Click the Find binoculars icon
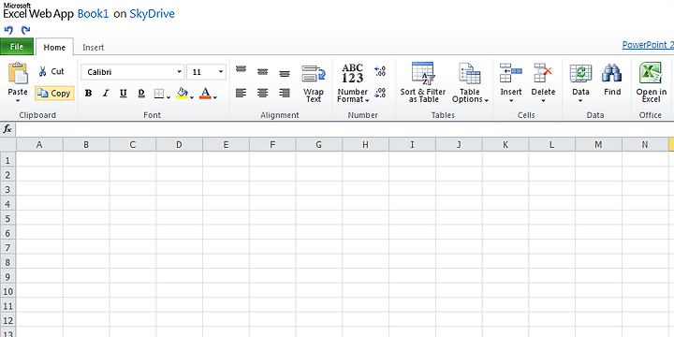This screenshot has height=337, width=674. 612,74
